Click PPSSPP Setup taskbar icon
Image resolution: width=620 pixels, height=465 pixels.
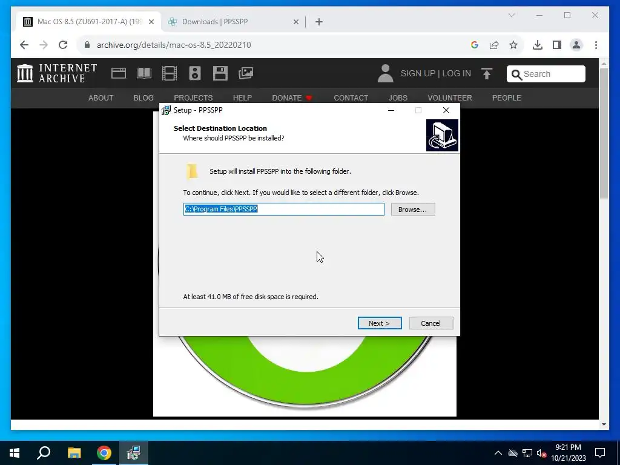click(134, 453)
